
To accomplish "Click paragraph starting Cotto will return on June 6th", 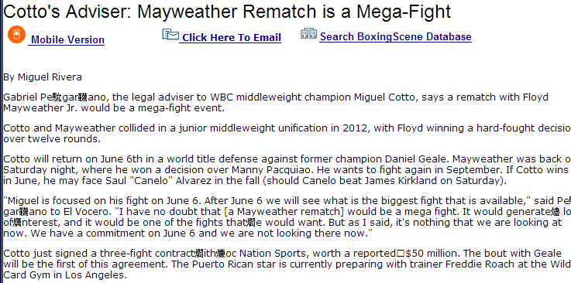I will pyautogui.click(x=287, y=170).
